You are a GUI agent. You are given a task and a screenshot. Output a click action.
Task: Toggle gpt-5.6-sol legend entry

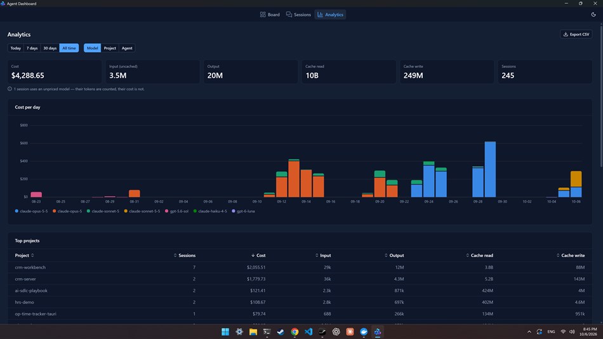(176, 211)
